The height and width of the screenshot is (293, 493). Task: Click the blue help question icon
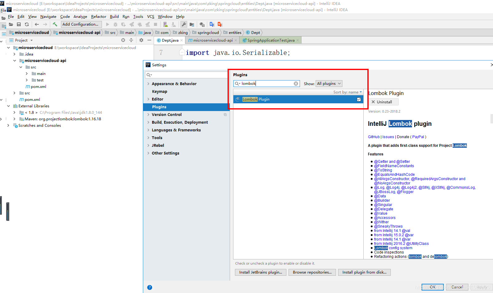pyautogui.click(x=150, y=287)
